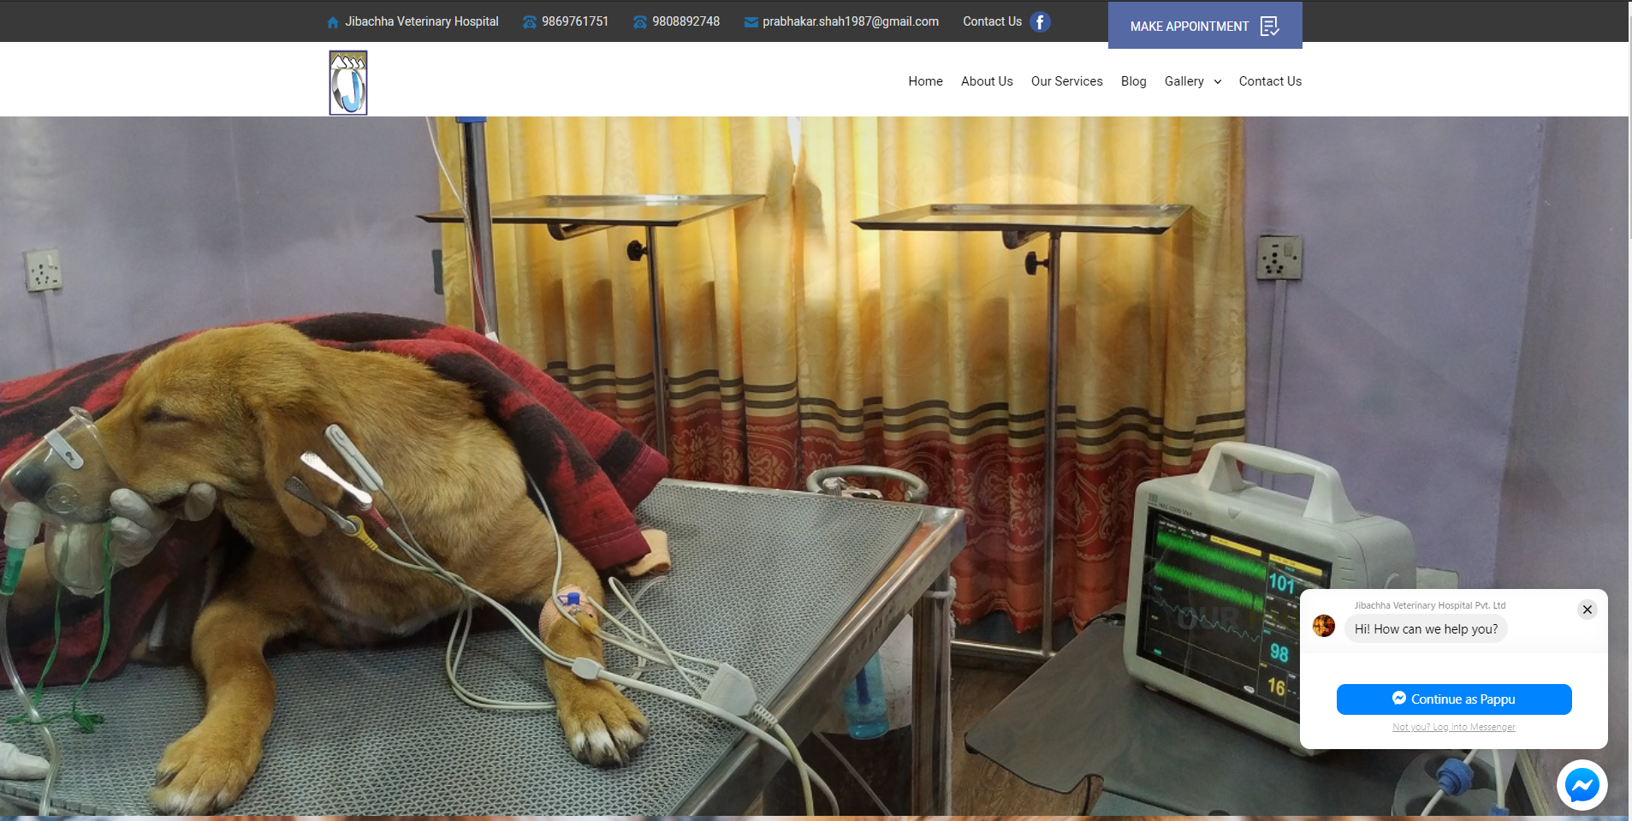Open the About Us page

pos(987,81)
